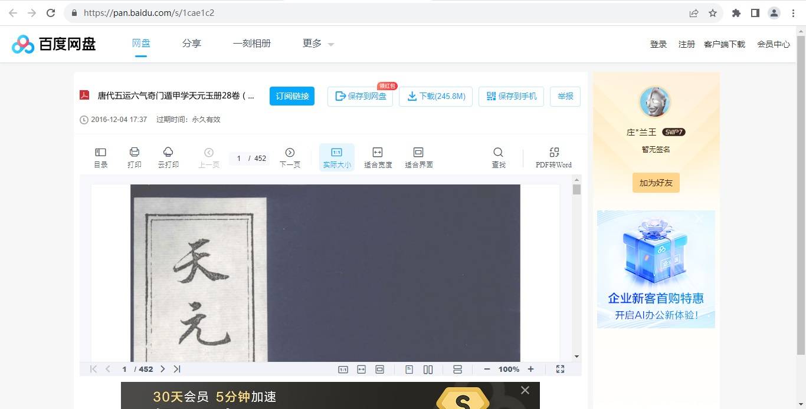Go to next page with 下一页
Viewport: 806px width, 409px height.
[290, 157]
